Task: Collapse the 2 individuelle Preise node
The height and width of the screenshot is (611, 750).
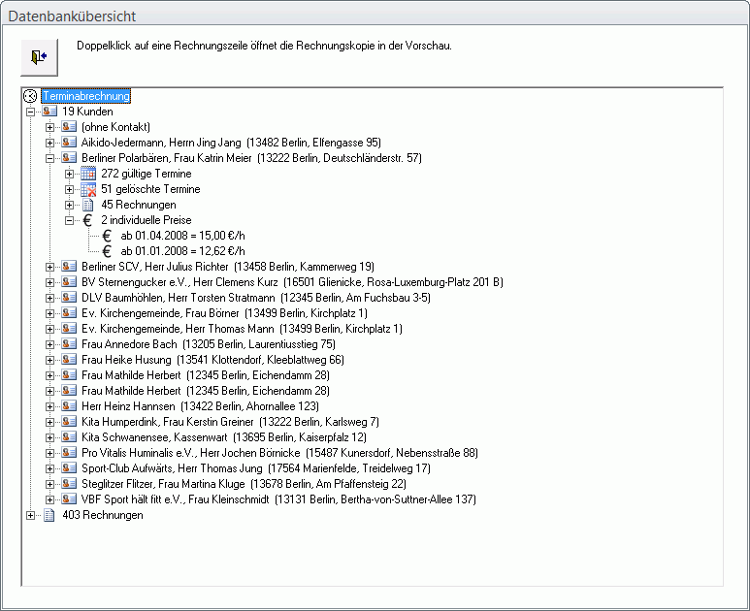Action: tap(70, 220)
